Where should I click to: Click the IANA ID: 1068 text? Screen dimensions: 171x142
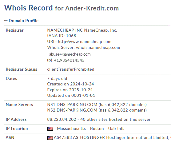pyautogui.click(x=62, y=36)
